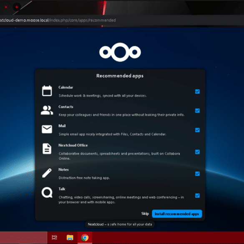Screen dimensions: 244x244
Task: Click 'Nextcloud – a safe home' footer text
Action: 120,224
